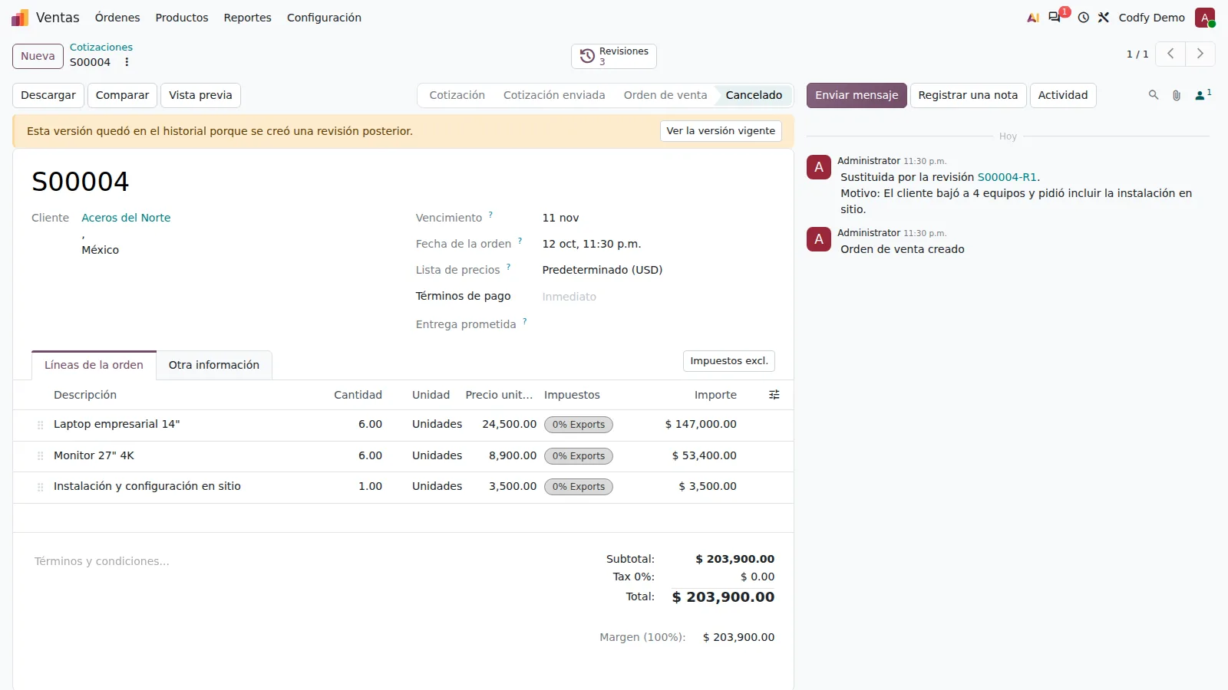Image resolution: width=1228 pixels, height=690 pixels.
Task: Open attachments paperclip icon
Action: [x=1177, y=95]
